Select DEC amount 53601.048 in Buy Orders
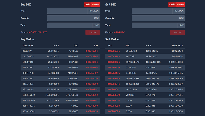205x116 pixels. [73, 57]
